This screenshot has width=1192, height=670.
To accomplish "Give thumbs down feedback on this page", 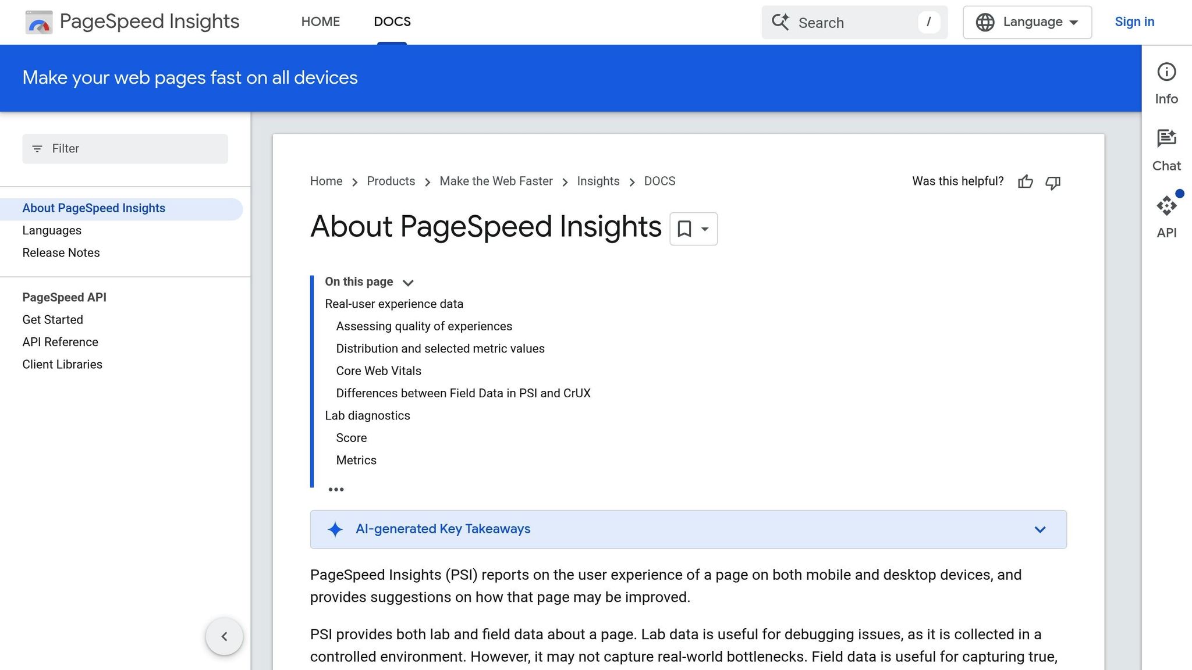I will point(1052,183).
